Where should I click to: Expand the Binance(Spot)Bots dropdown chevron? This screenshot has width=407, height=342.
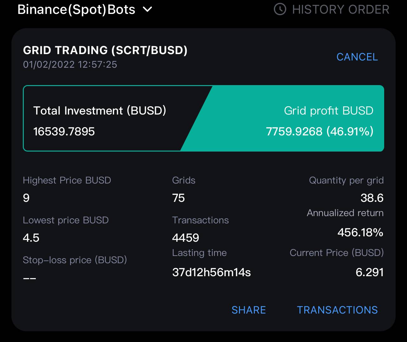point(147,9)
